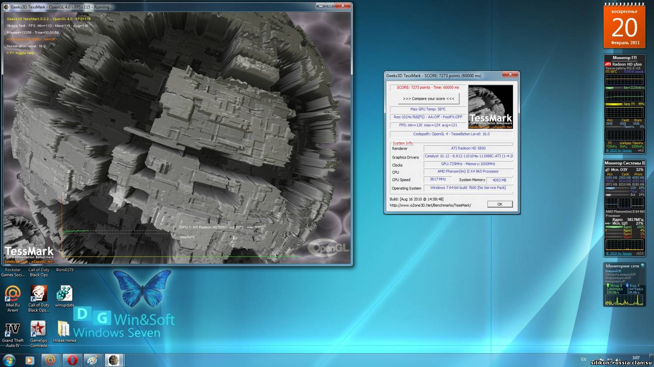This screenshot has width=654, height=367.
Task: Click FPS min=120 max=124 avg=121 field
Action: pos(428,125)
